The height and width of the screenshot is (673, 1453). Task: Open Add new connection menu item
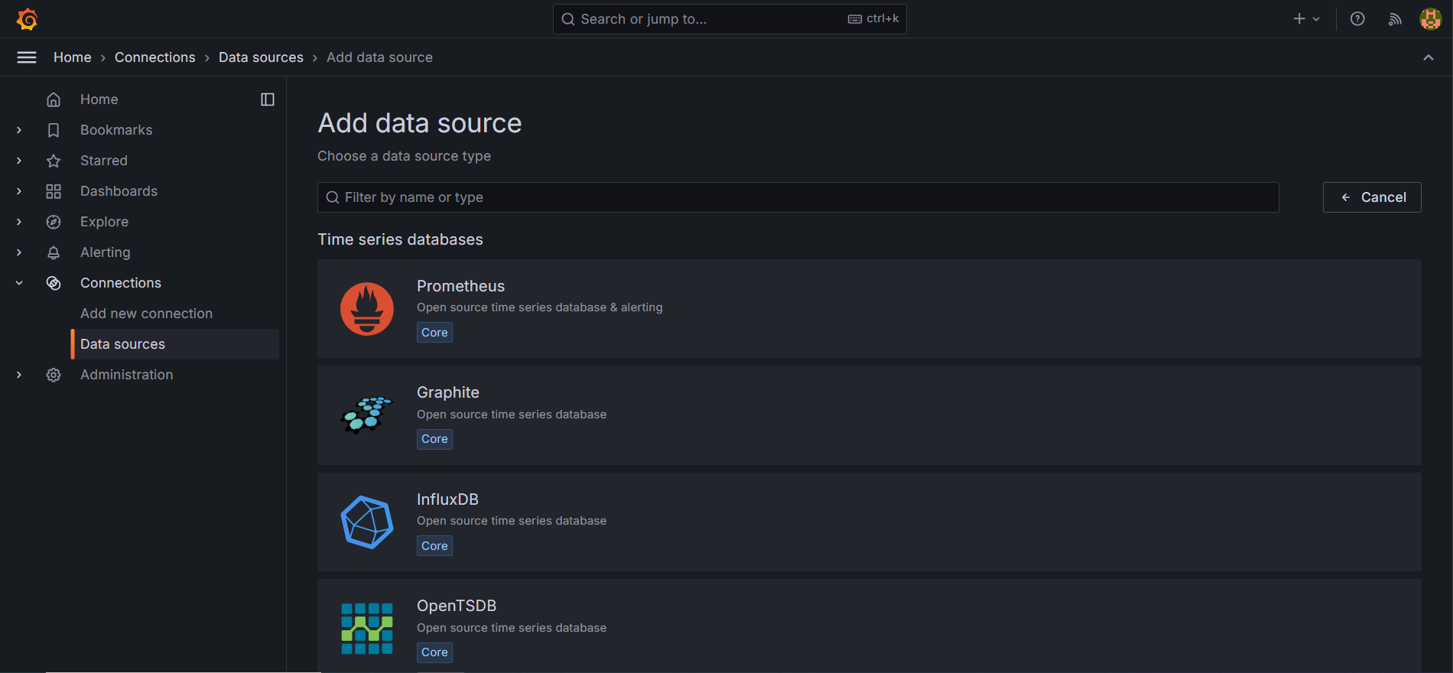click(x=146, y=314)
